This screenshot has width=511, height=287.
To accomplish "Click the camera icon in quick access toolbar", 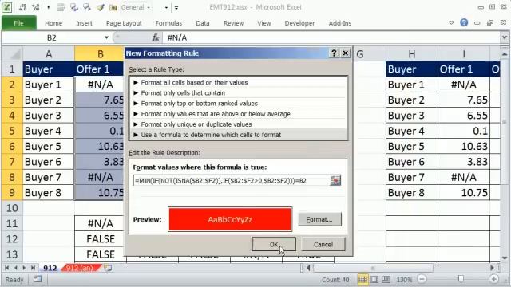I will tap(113, 7).
